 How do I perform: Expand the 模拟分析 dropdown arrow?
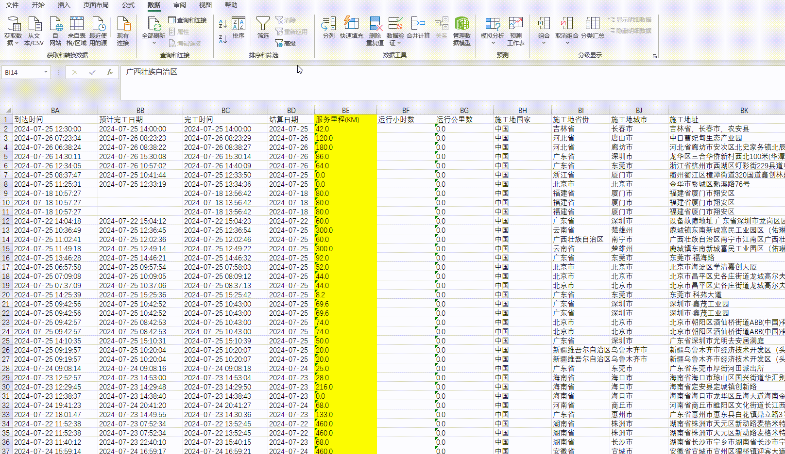[x=493, y=43]
